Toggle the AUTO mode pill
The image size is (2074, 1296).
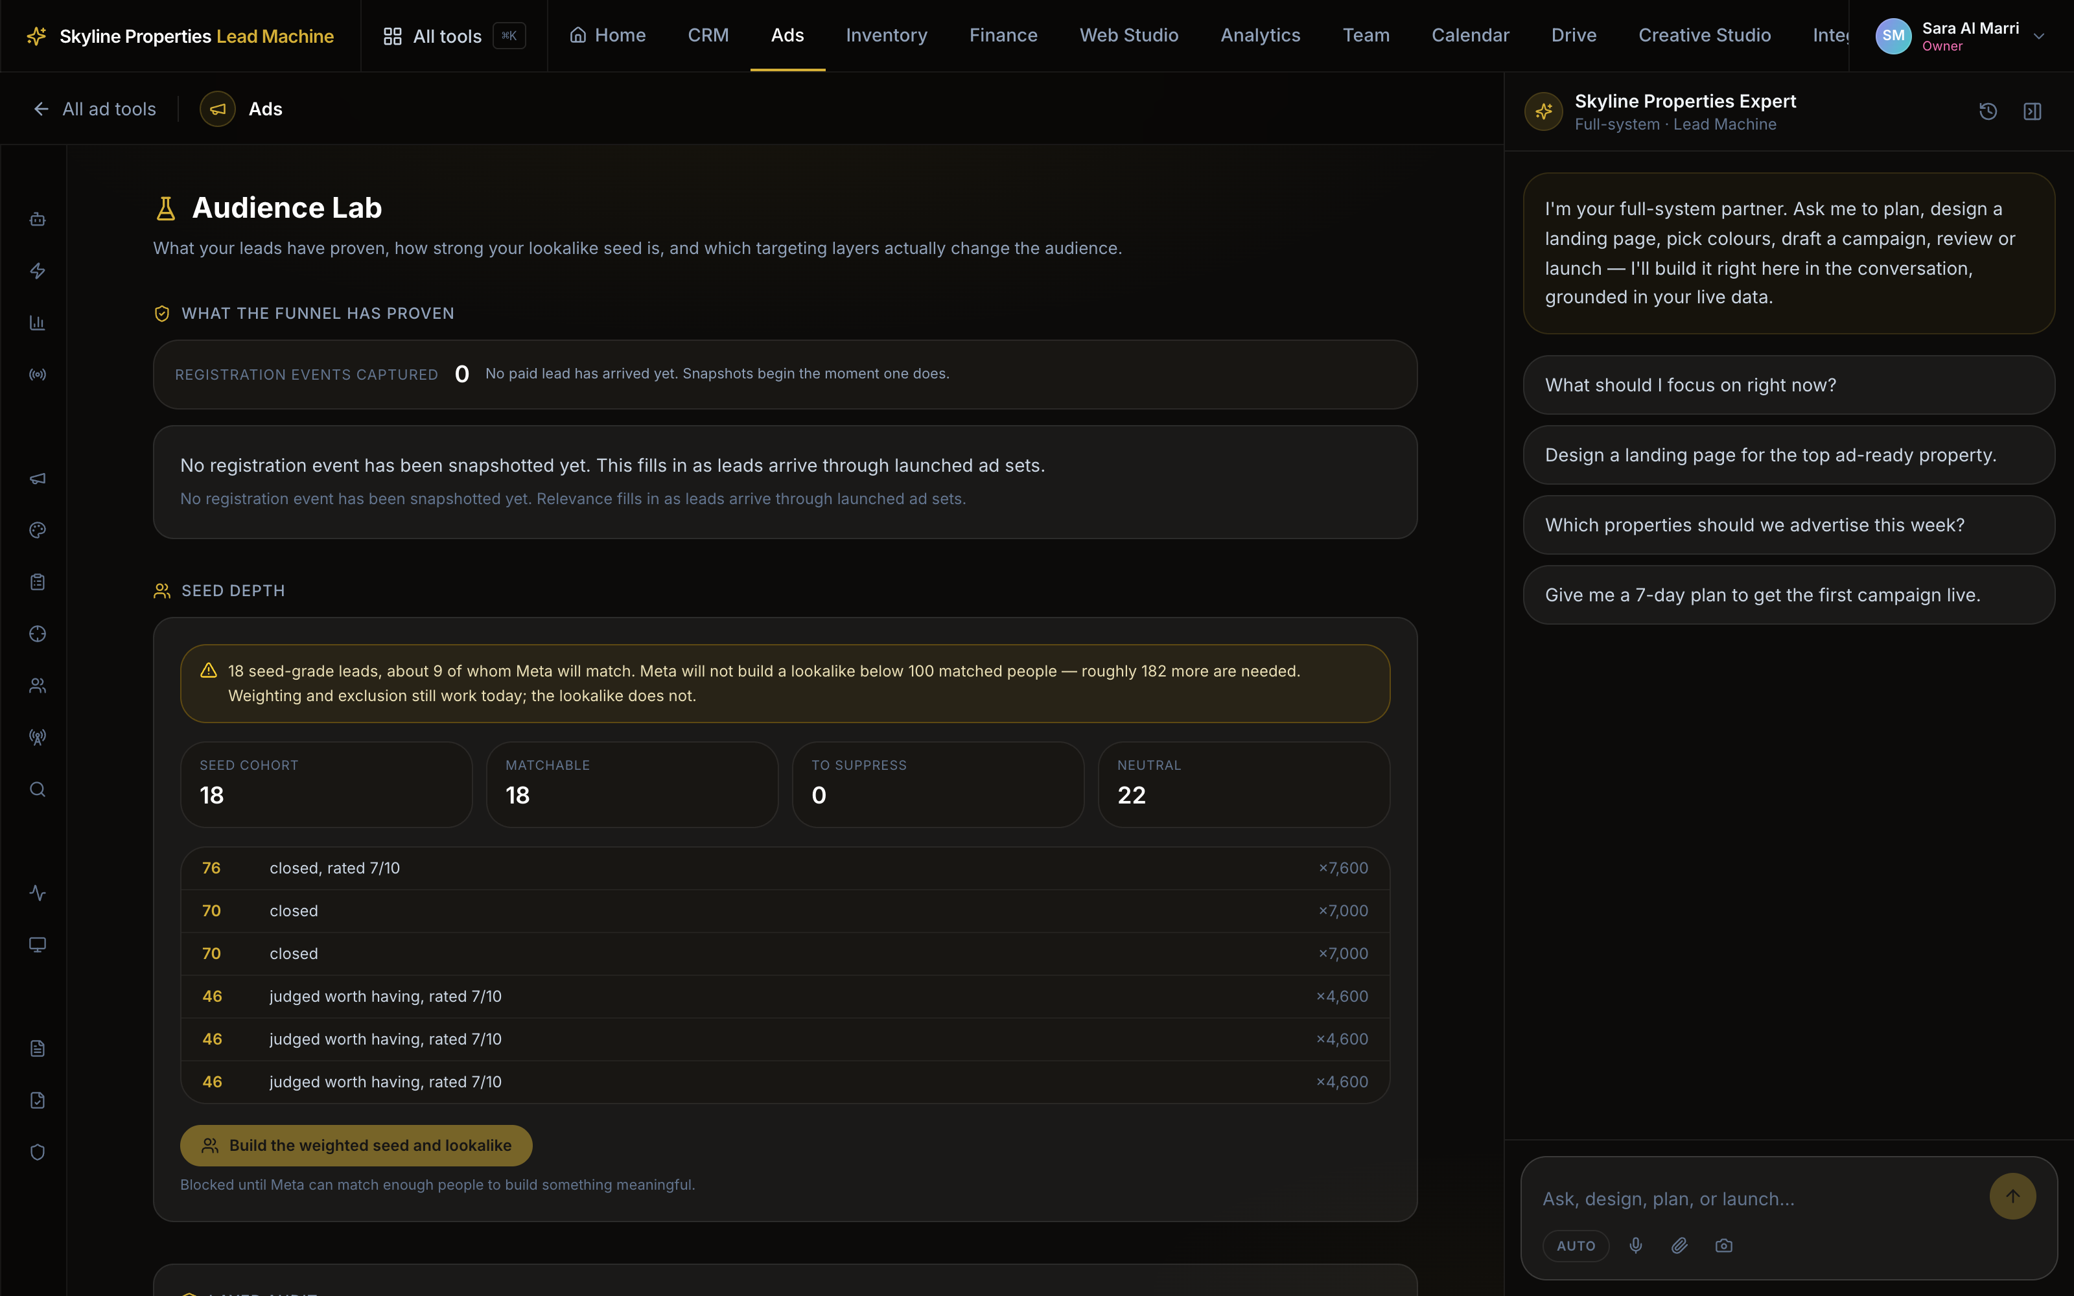[x=1576, y=1245]
